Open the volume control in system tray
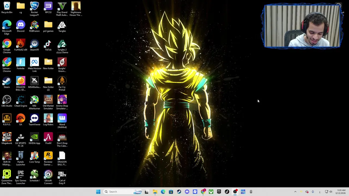The image size is (349, 196). tap(331, 192)
